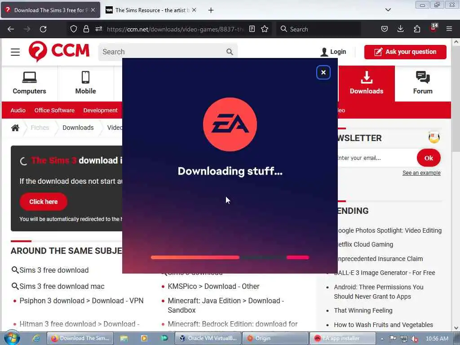Click Ask your question button

(x=405, y=52)
